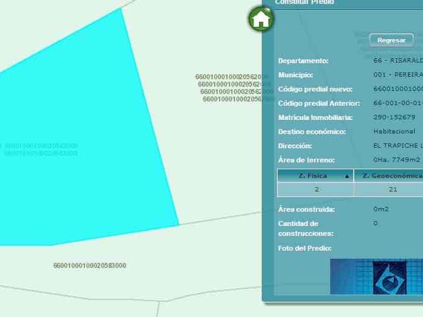Click the Área construida value 0m2

pyautogui.click(x=381, y=209)
